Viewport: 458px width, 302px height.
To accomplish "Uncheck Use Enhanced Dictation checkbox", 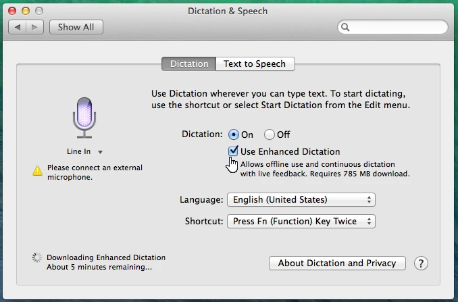I will point(233,151).
